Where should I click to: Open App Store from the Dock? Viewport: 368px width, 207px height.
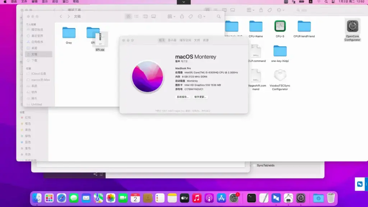(221, 198)
